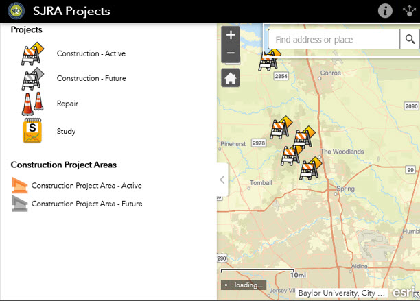Expand attribution via bottom-right arrow
420x301 pixels.
pos(417,296)
